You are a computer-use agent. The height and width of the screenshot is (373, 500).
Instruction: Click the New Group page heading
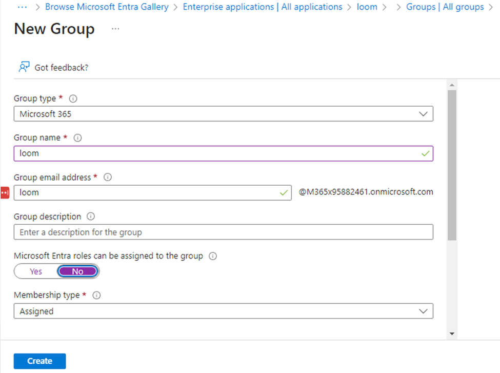pyautogui.click(x=54, y=29)
